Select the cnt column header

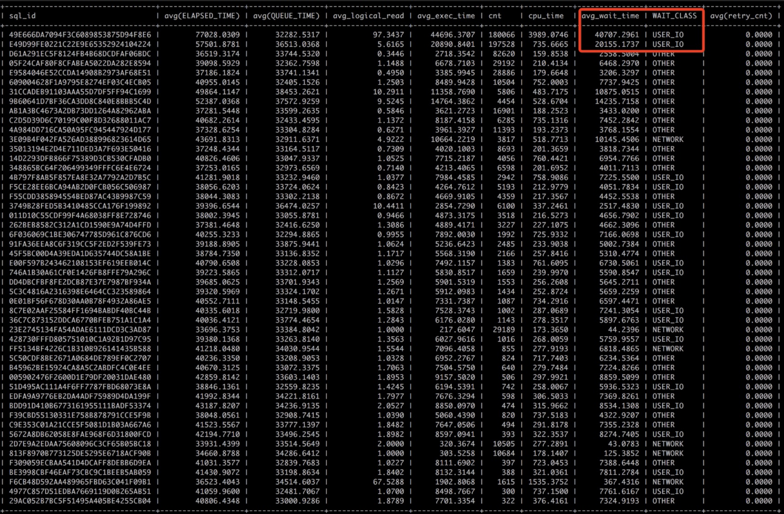[x=495, y=16]
